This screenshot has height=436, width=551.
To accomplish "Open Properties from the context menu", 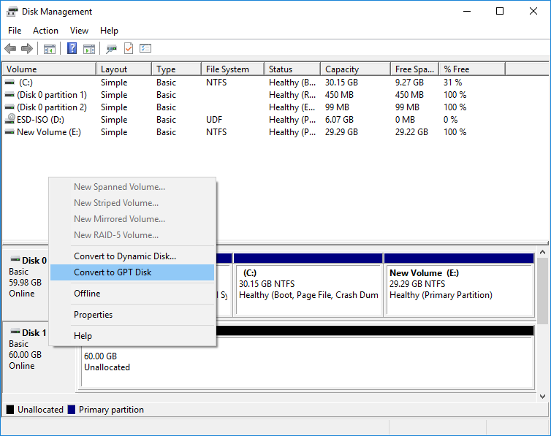I will pyautogui.click(x=132, y=315).
